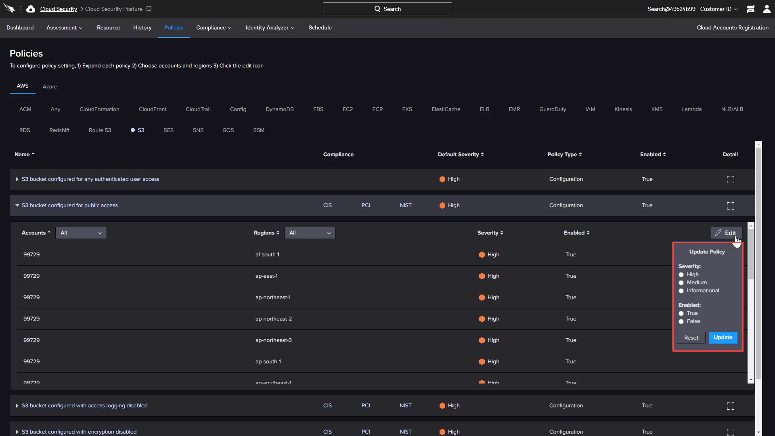Select Medium severity radio option
775x436 pixels.
click(681, 283)
